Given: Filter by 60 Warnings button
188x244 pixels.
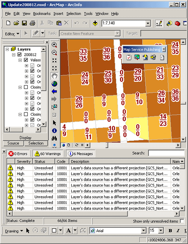Looking at the screenshot, I should coord(48,153).
